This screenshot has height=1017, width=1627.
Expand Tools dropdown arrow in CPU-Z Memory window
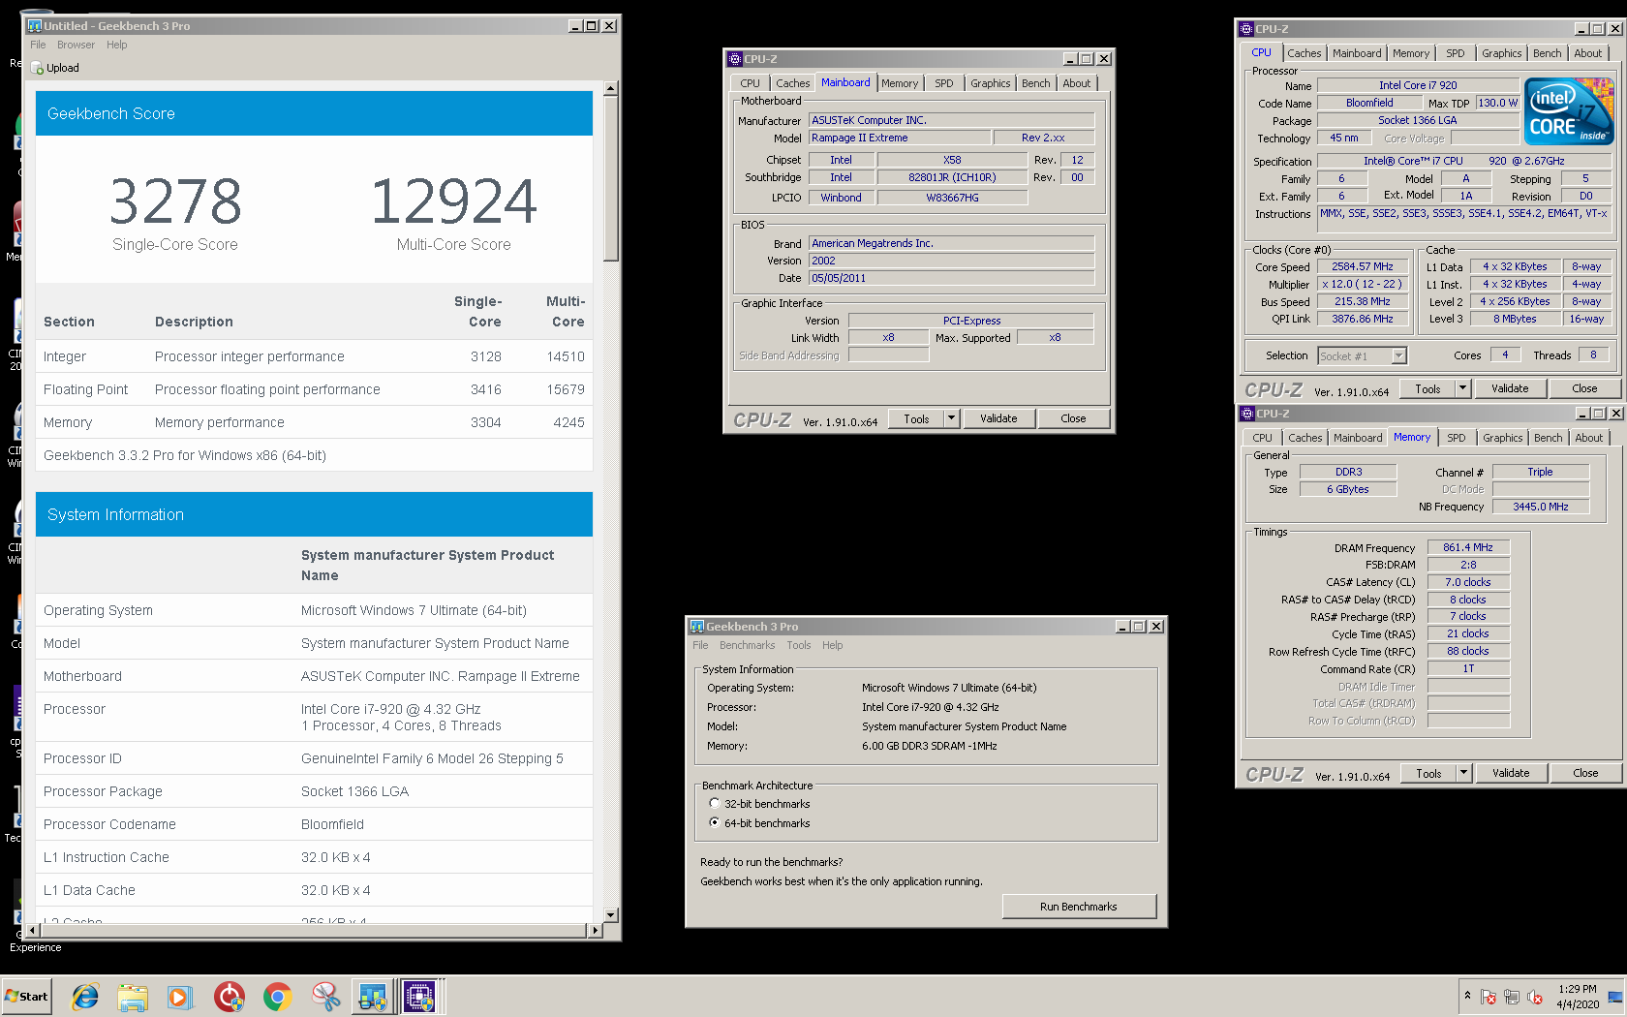[1464, 773]
